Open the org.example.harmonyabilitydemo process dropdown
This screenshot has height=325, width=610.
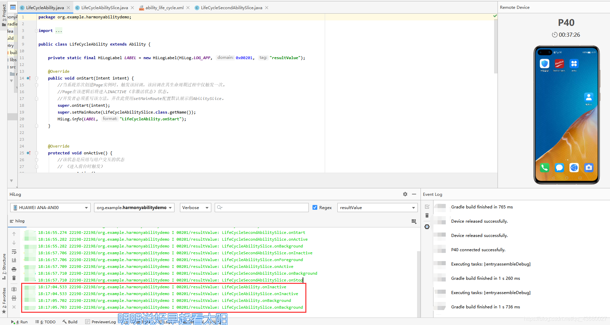tap(134, 207)
